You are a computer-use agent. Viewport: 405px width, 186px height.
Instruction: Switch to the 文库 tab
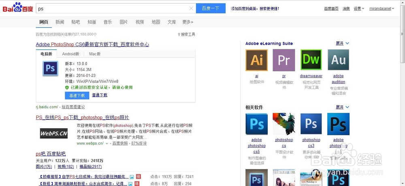[172, 22]
